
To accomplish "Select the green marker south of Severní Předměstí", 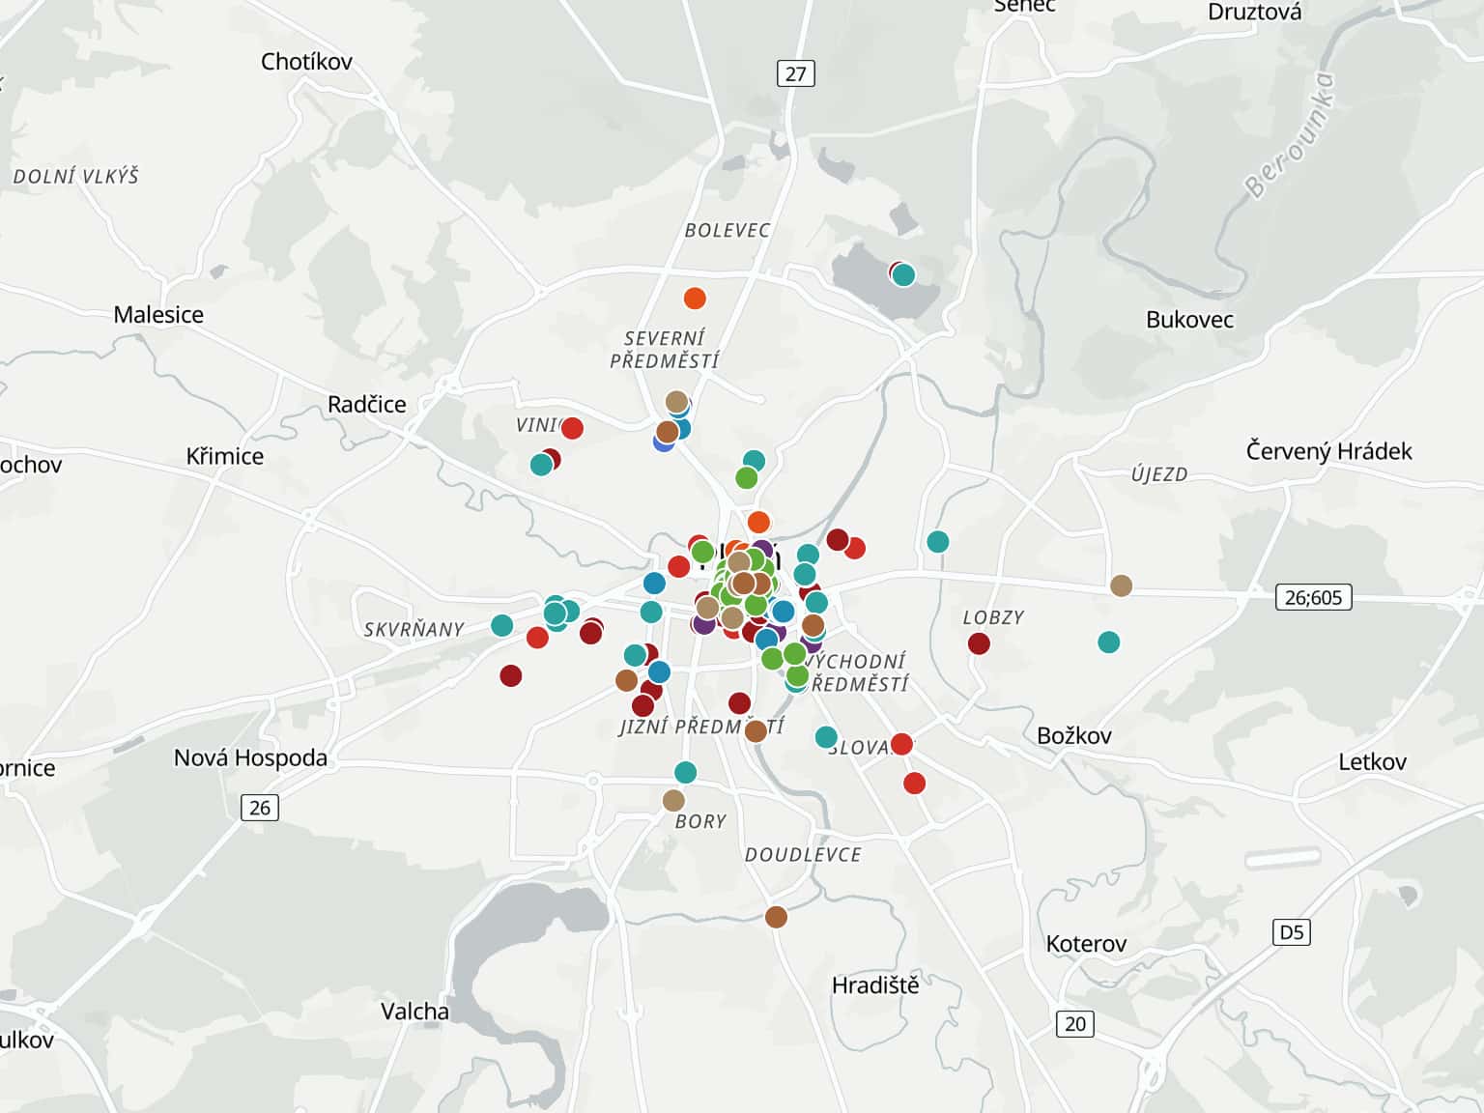I will click(x=746, y=478).
